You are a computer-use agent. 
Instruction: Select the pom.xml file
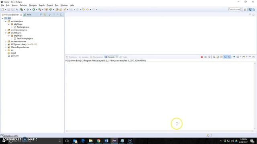point(14,56)
